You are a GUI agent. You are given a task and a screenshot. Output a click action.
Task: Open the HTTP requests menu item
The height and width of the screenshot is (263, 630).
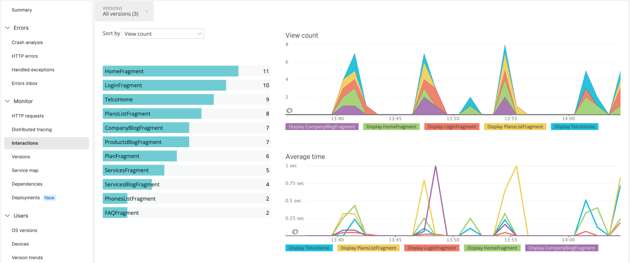[28, 116]
